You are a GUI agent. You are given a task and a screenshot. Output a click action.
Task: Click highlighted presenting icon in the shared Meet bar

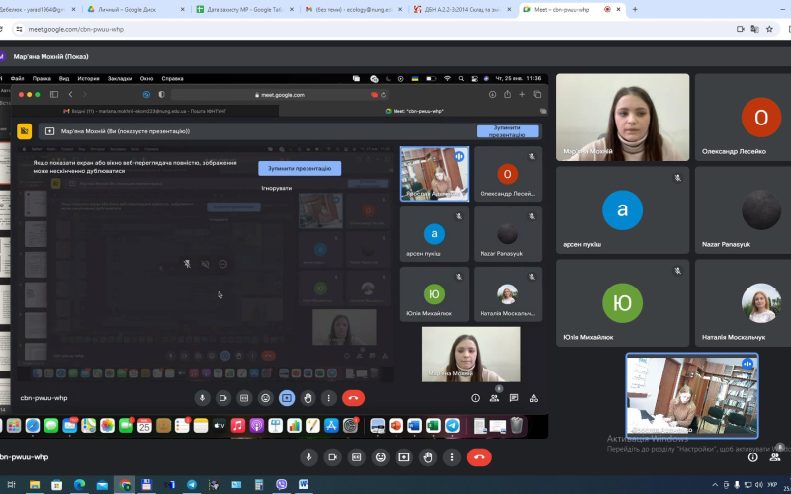[287, 398]
